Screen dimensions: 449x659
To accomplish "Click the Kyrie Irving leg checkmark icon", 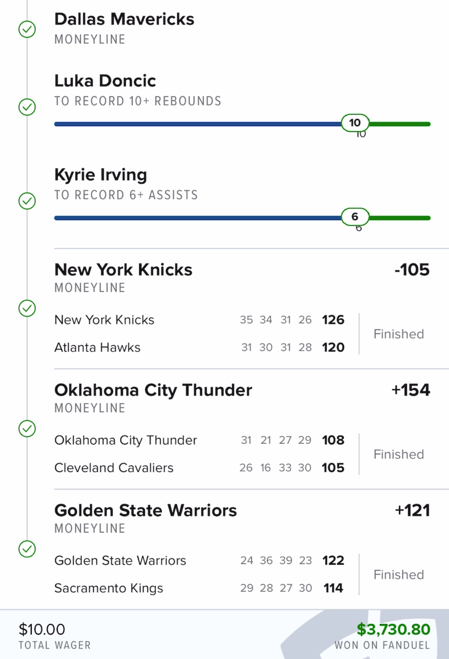I will 27,201.
